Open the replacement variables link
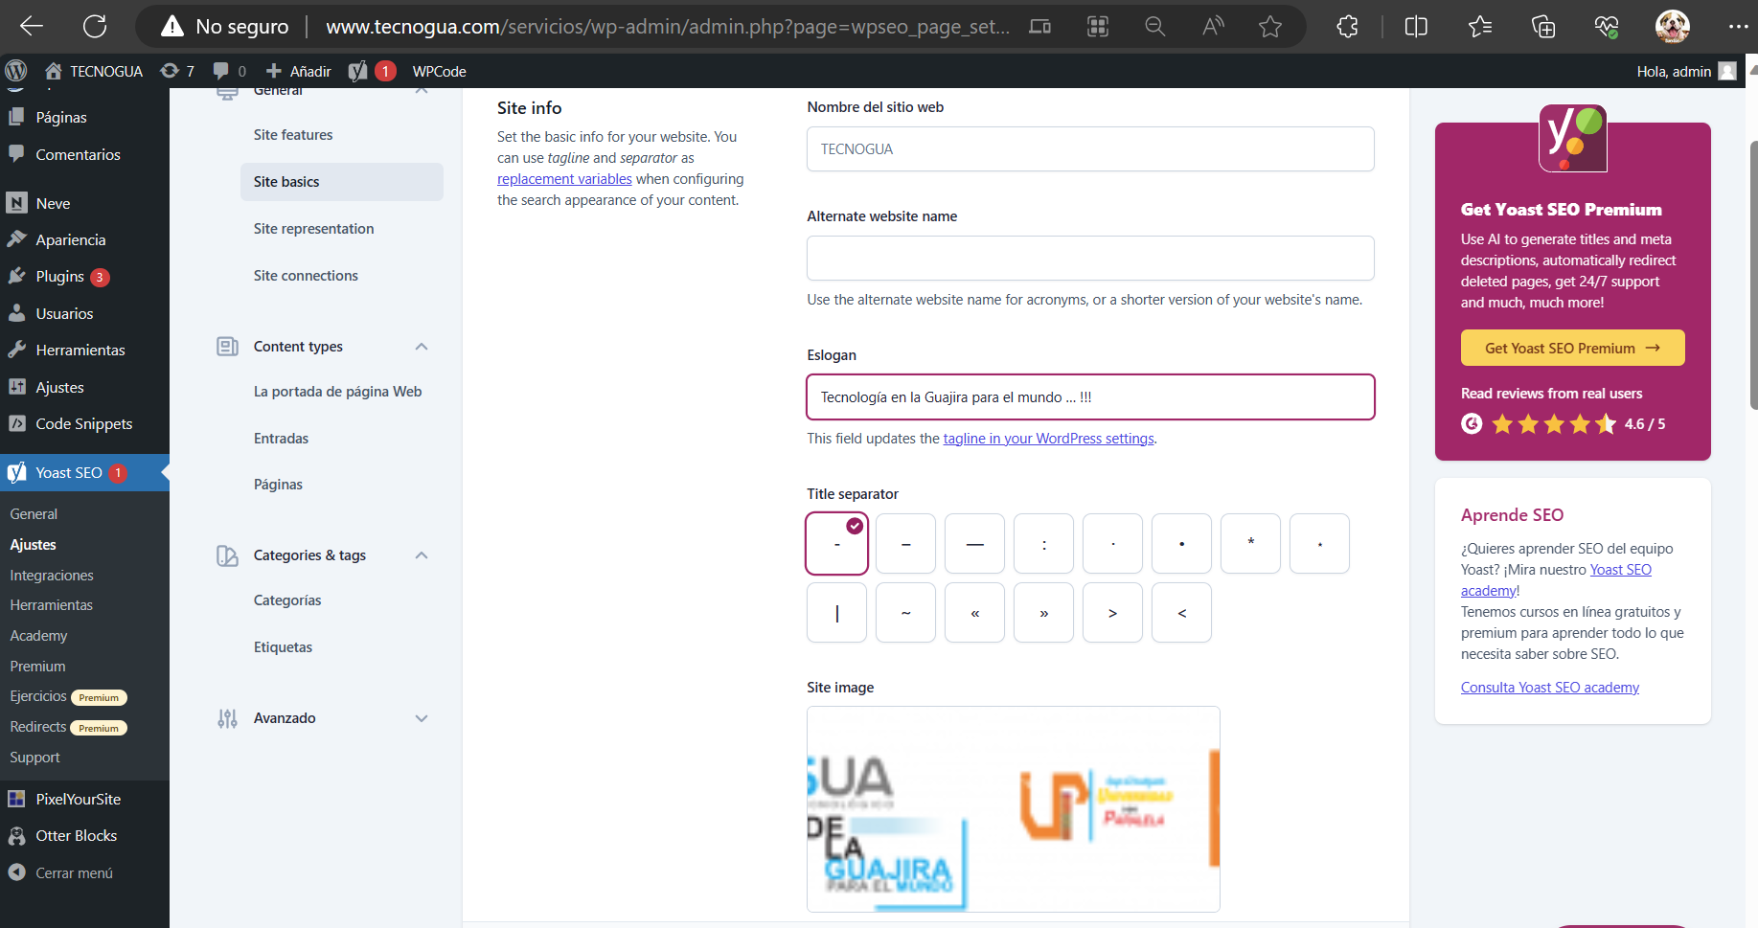Image resolution: width=1758 pixels, height=928 pixels. [564, 179]
